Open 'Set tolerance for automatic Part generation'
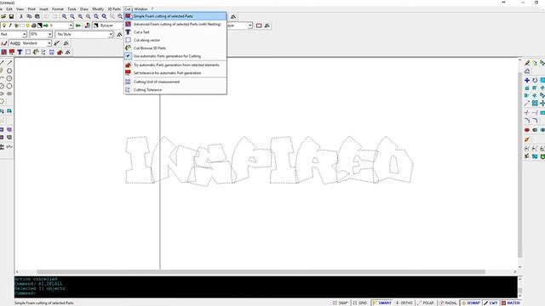The image size is (545, 306). coord(175,73)
